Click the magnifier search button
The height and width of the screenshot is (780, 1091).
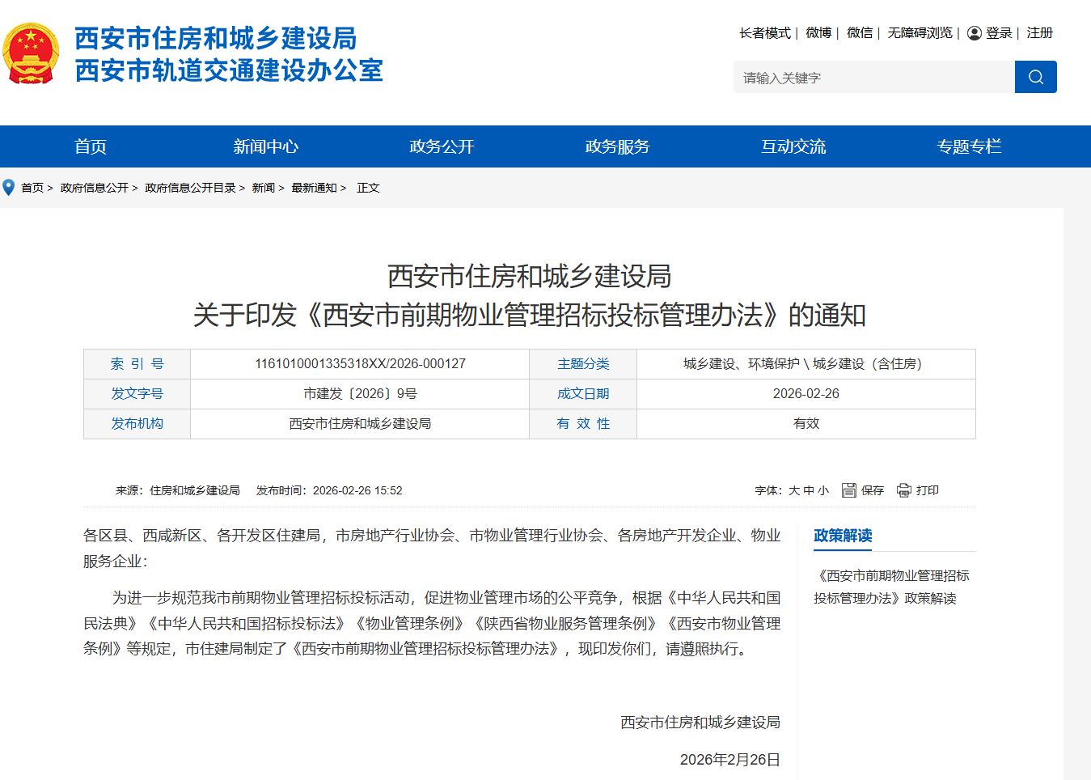pos(1035,77)
